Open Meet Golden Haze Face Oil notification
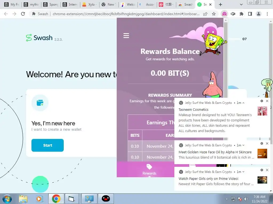 (215, 152)
